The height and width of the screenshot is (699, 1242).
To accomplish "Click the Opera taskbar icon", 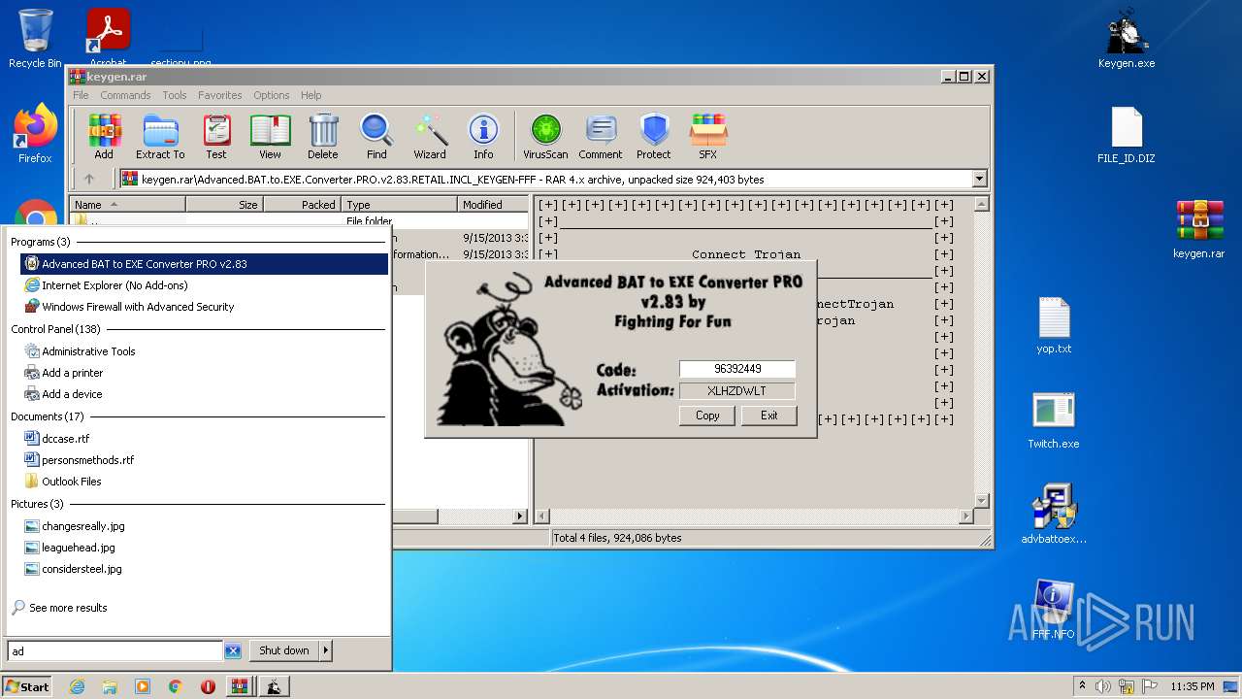I will 208,686.
